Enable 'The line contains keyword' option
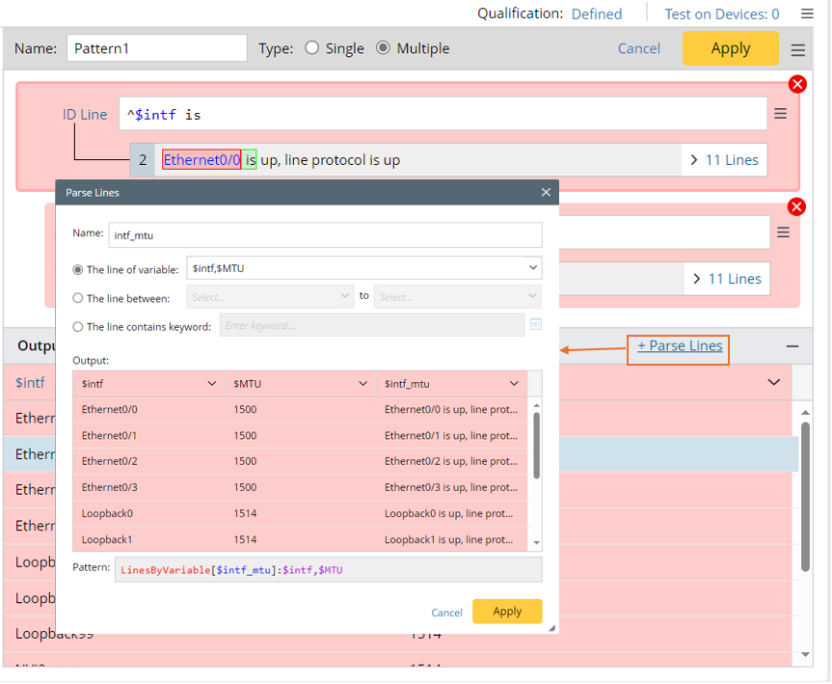This screenshot has height=684, width=832. pyautogui.click(x=78, y=327)
